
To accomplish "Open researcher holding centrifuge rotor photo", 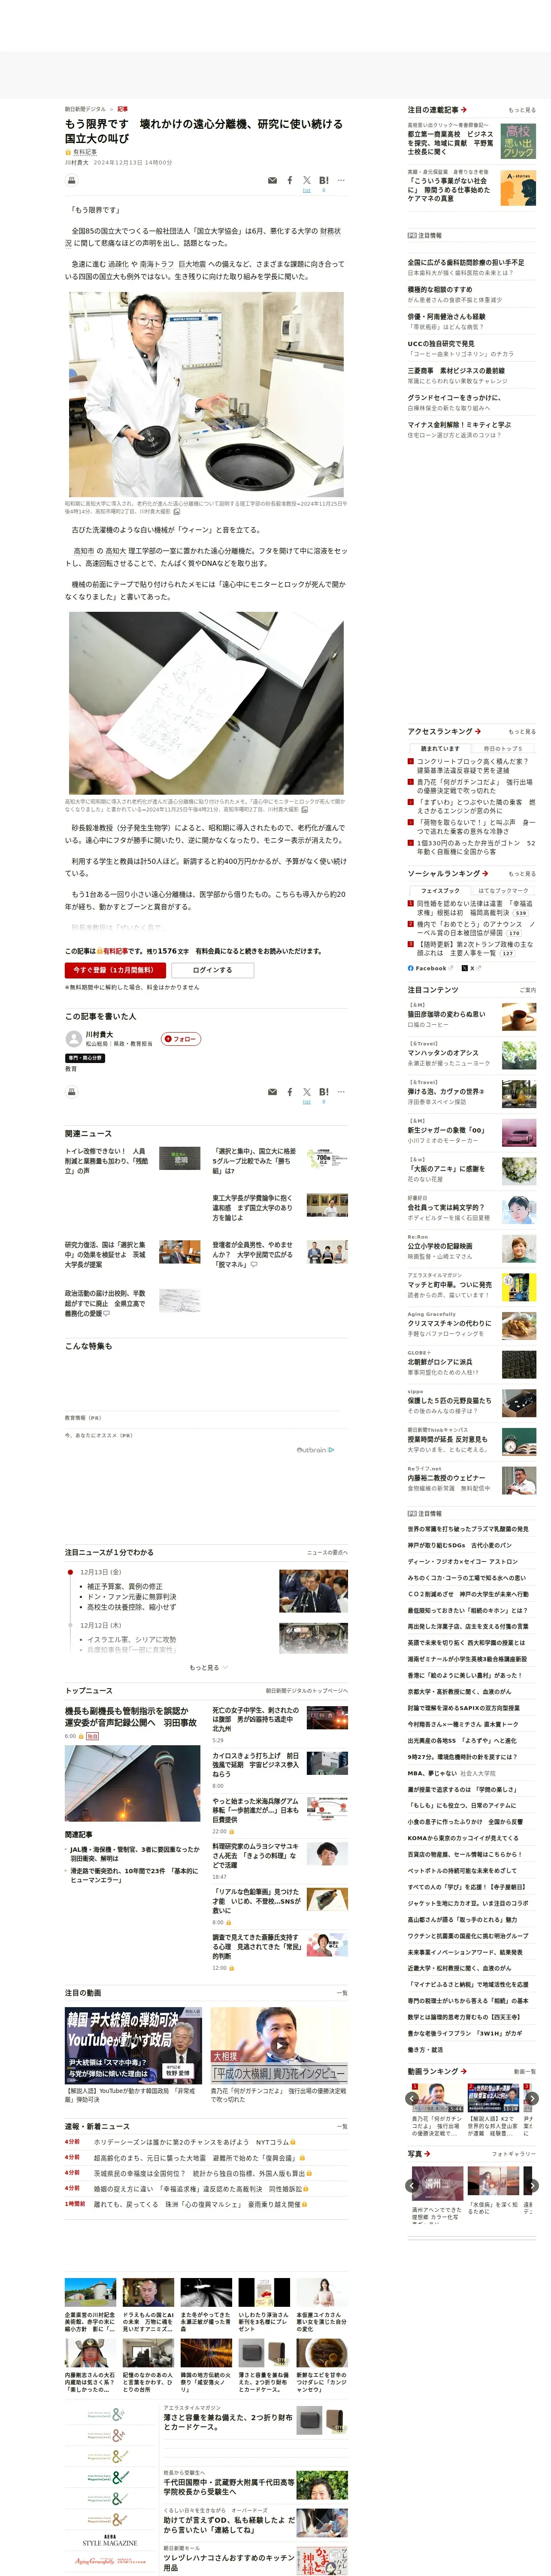I will click(x=206, y=394).
